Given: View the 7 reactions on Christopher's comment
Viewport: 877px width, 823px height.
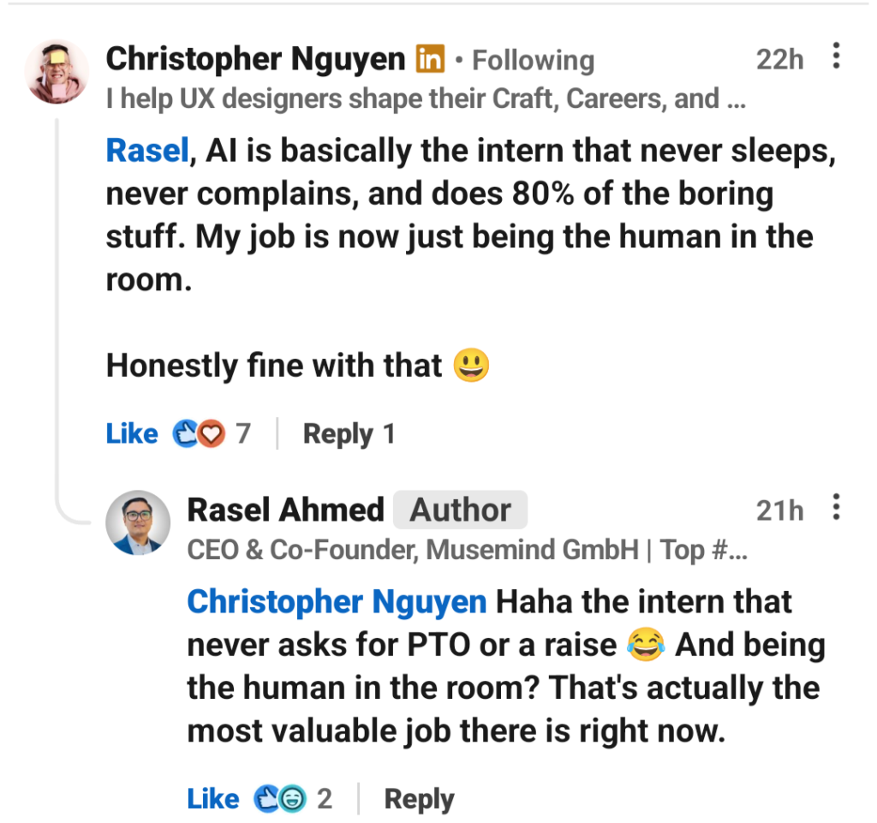Looking at the screenshot, I should click(212, 434).
